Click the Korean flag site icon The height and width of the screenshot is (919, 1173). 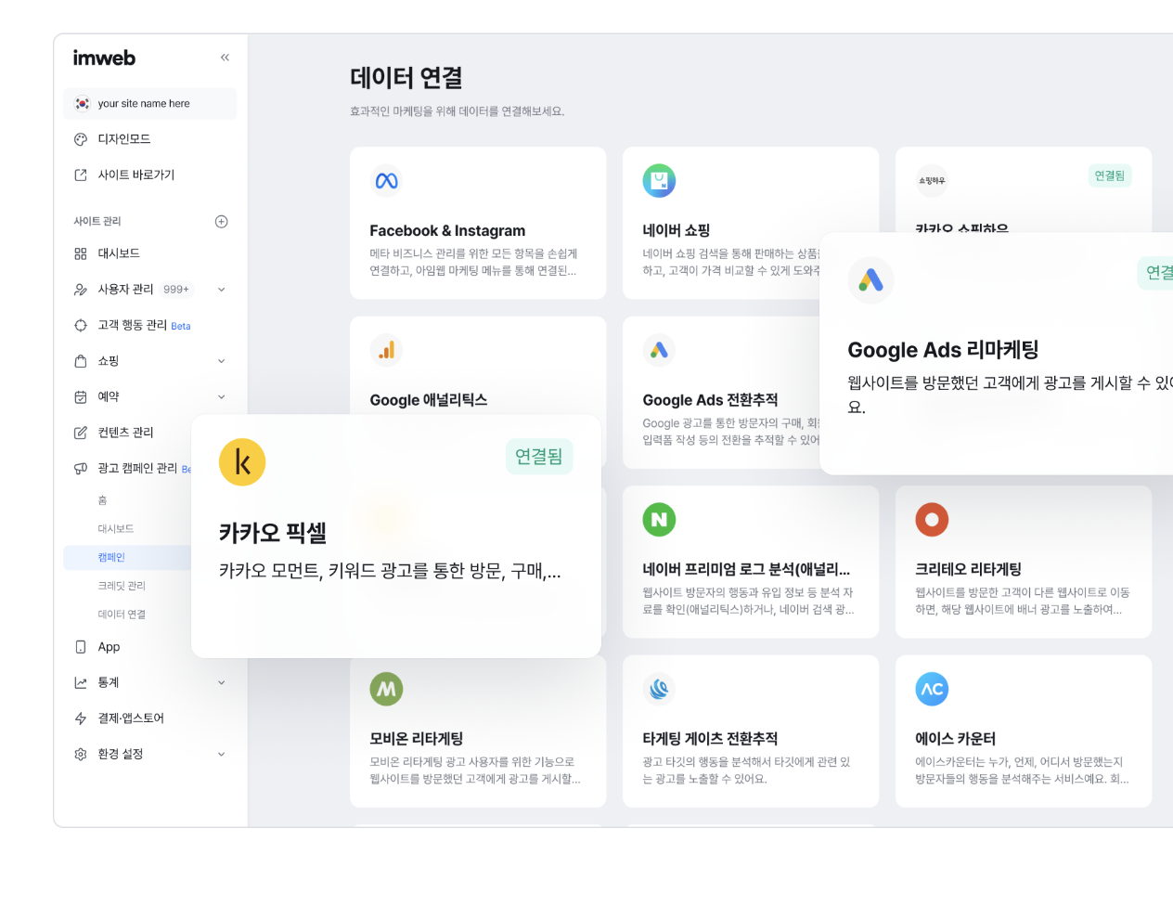point(82,104)
